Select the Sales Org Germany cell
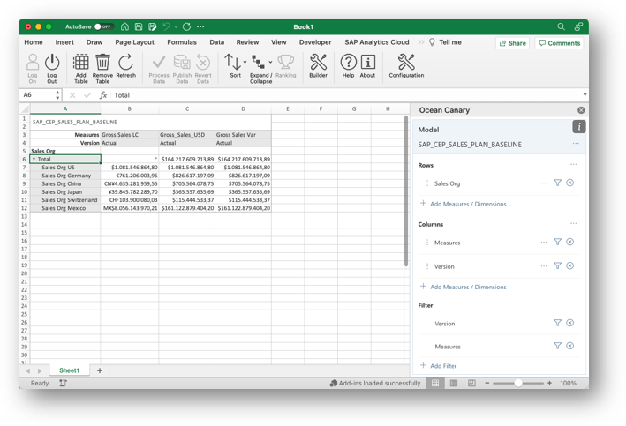This screenshot has width=626, height=426. pos(66,176)
